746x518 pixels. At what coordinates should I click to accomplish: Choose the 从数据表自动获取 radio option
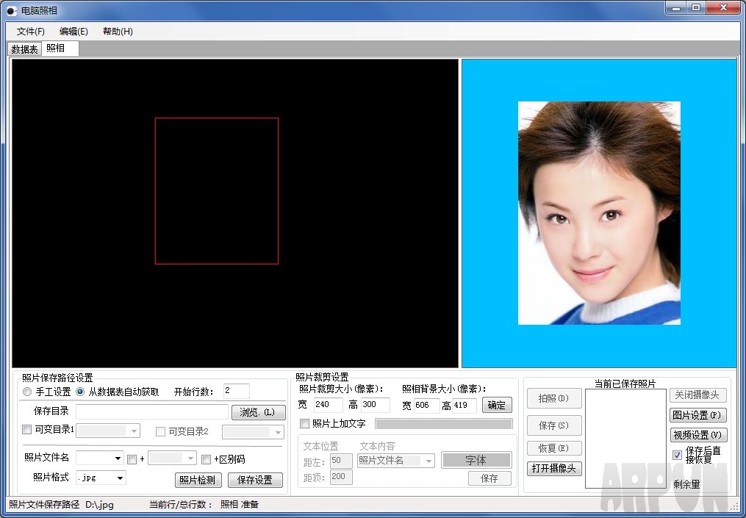(80, 392)
